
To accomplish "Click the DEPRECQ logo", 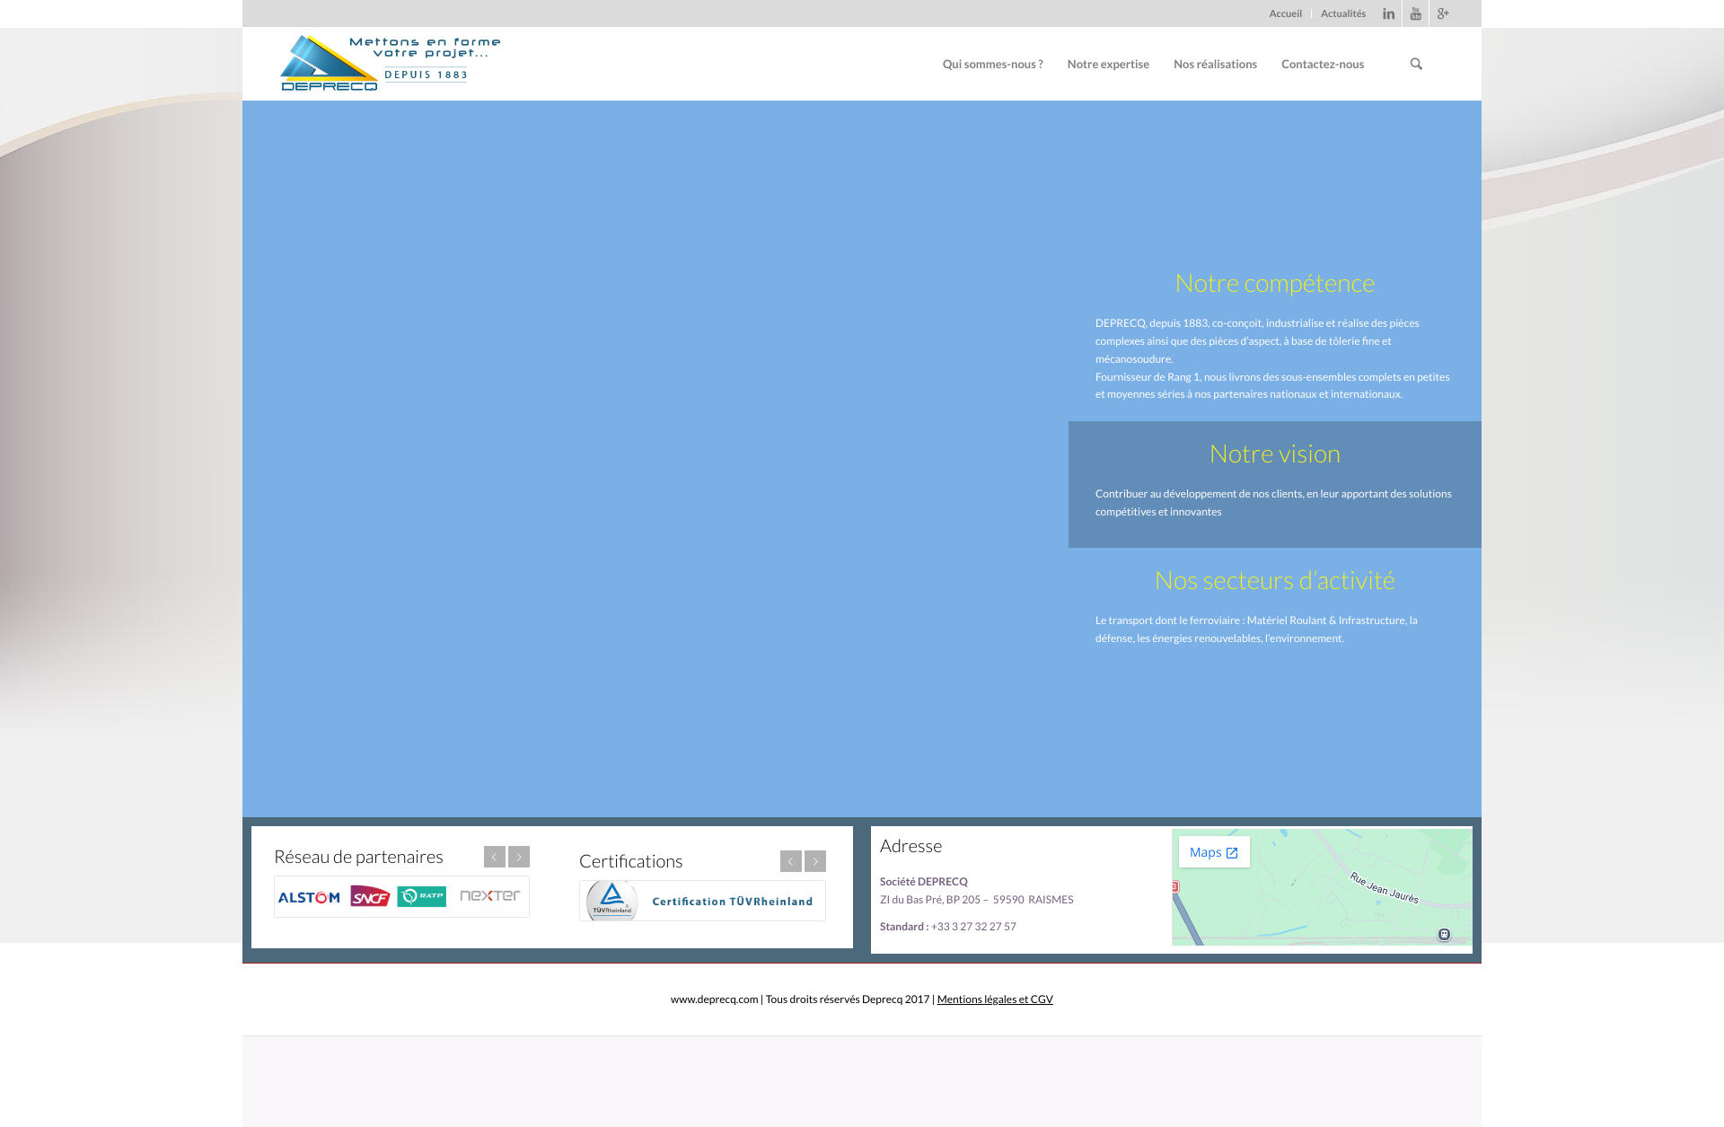I will (391, 63).
